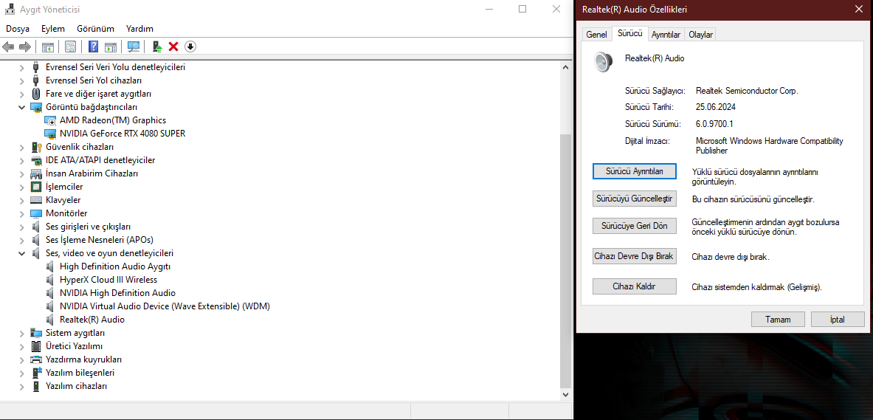Click the Disable device down-arrow icon
The image size is (873, 420).
click(x=190, y=47)
